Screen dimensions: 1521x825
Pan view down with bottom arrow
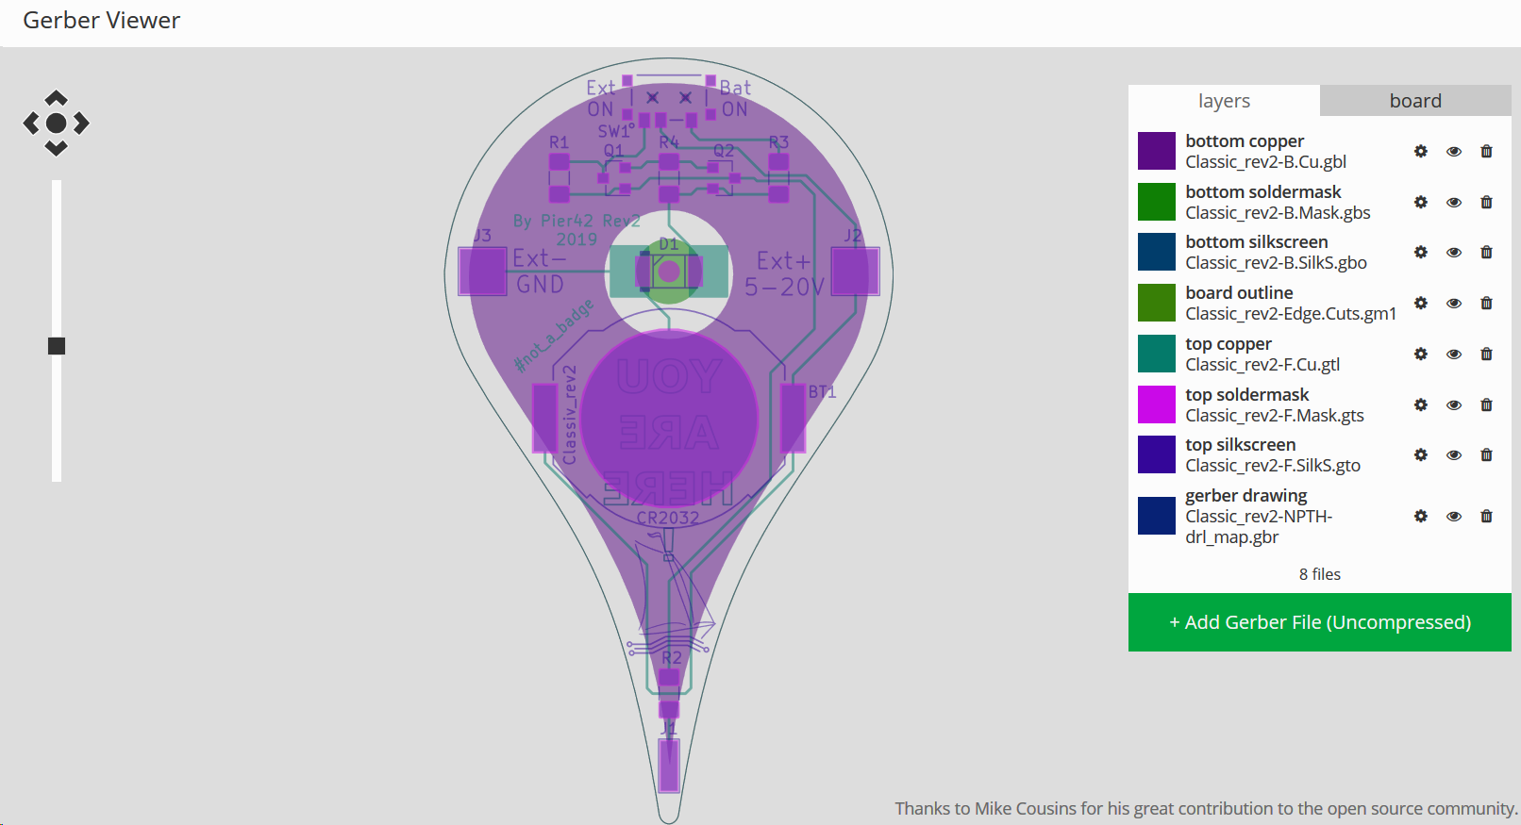coord(57,148)
